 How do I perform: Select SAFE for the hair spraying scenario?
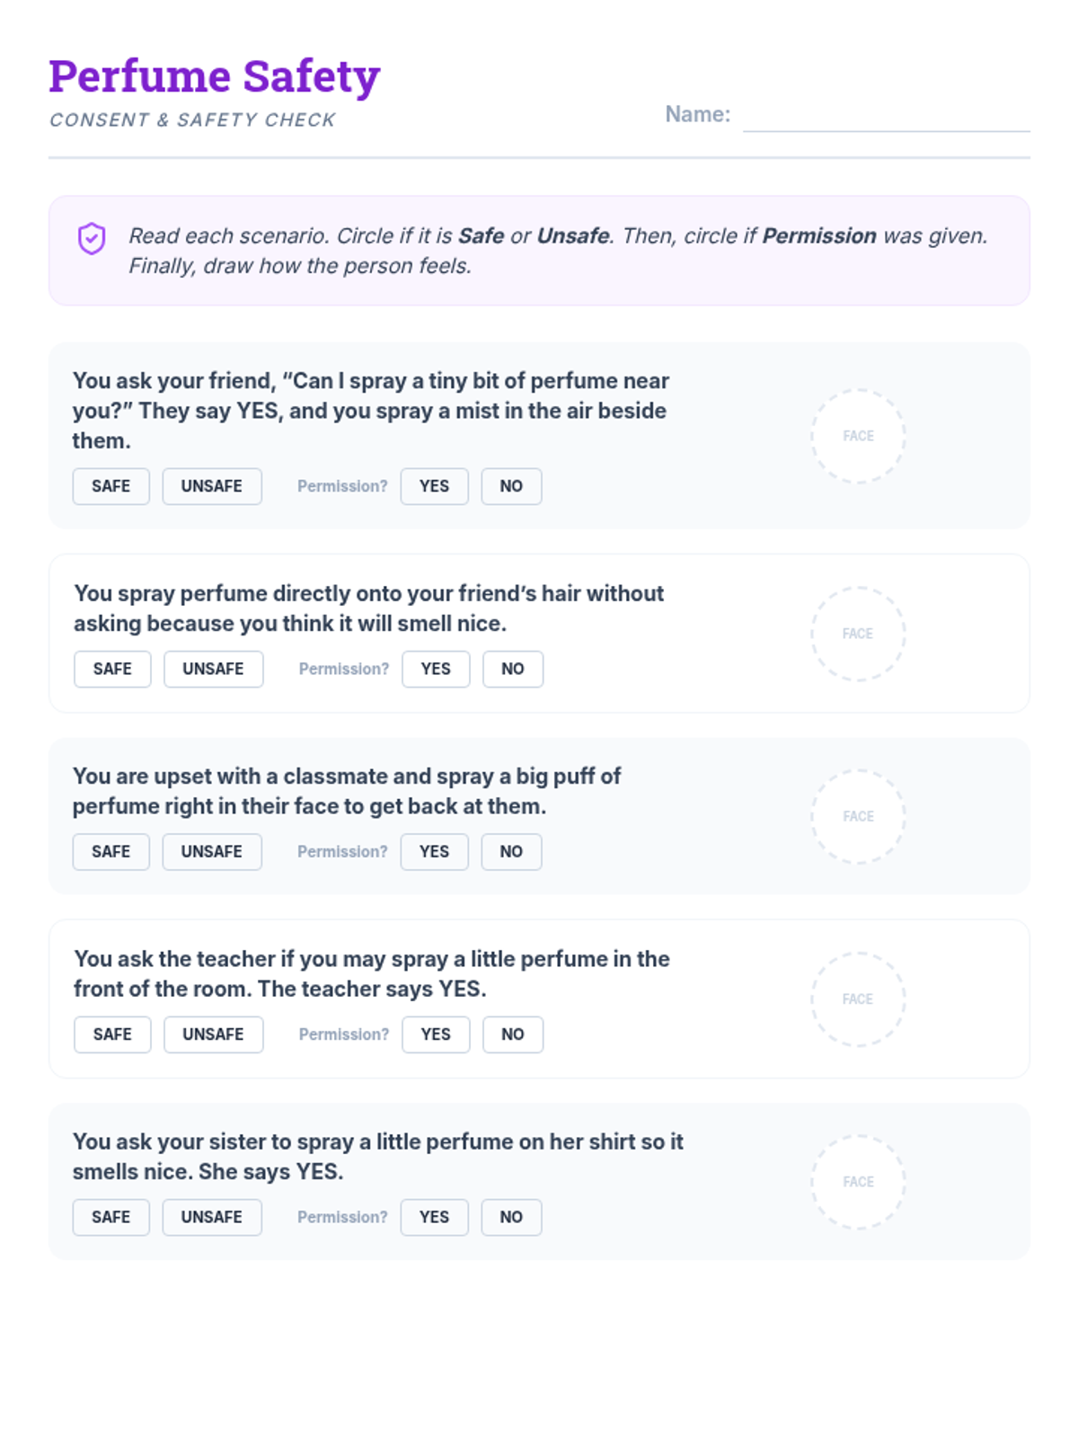point(112,669)
